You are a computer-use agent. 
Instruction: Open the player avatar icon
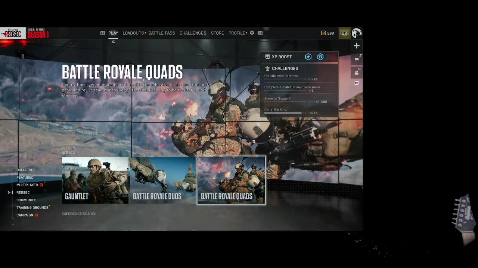[357, 33]
